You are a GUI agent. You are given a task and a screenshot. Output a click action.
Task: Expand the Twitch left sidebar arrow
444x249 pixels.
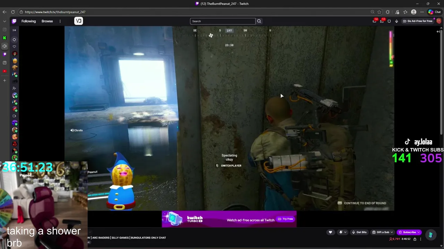click(x=14, y=30)
